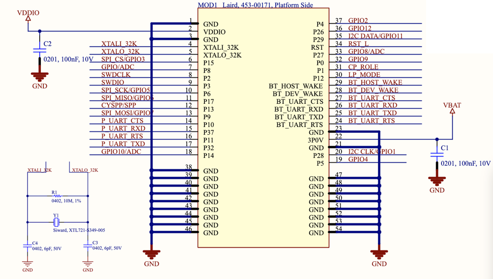Select the C2 capacitor symbol
Viewport: 493px width, 279px height.
pos(40,51)
